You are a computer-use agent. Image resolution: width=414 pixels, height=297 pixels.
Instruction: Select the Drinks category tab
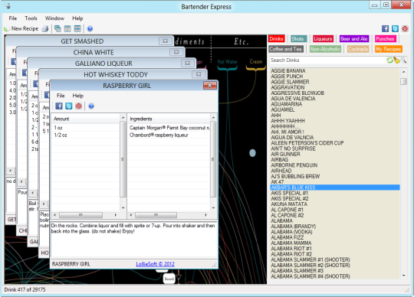click(x=277, y=39)
